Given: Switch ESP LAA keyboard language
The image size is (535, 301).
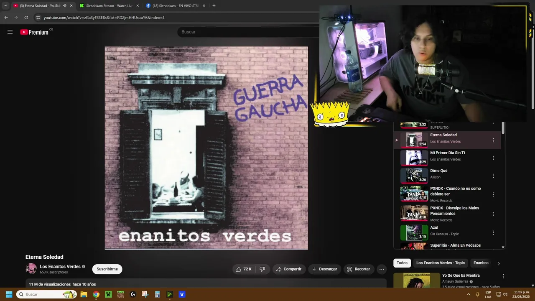Looking at the screenshot, I should 488,294.
